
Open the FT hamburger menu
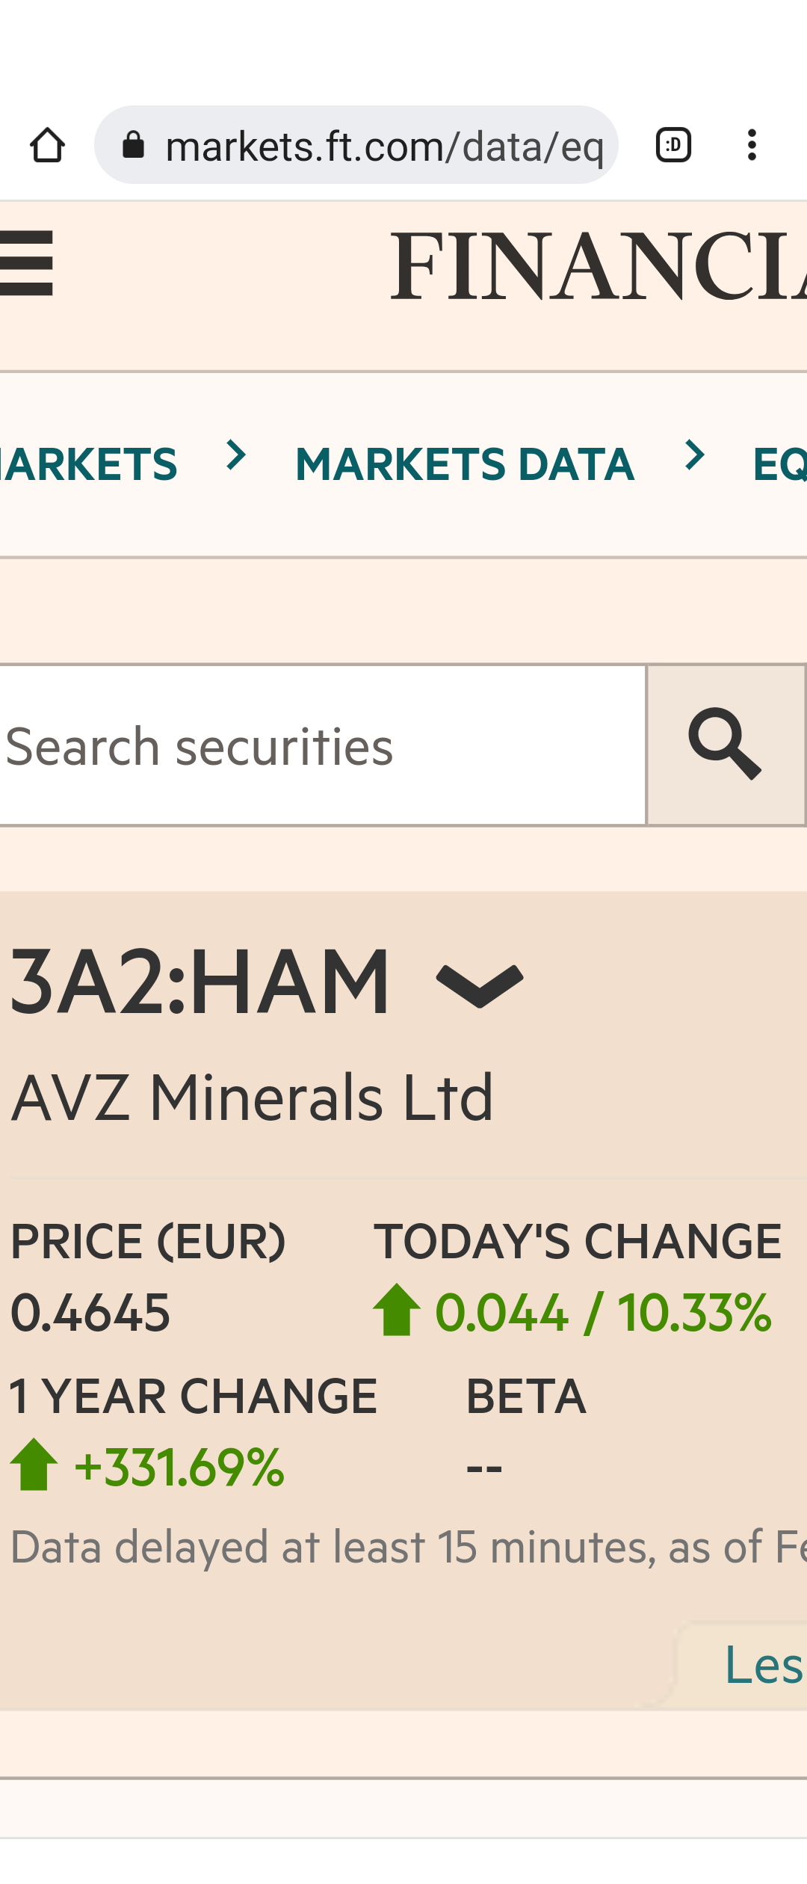pyautogui.click(x=26, y=263)
